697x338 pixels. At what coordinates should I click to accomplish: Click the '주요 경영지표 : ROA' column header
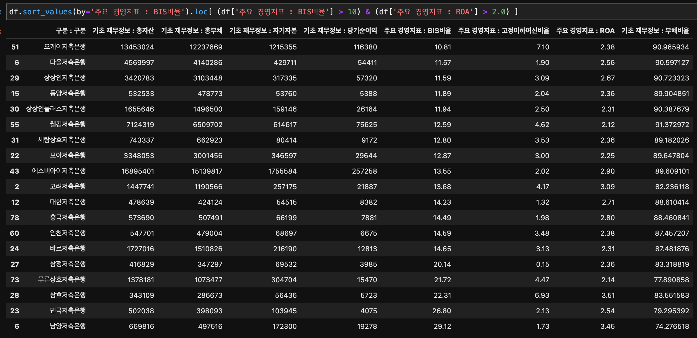[585, 30]
